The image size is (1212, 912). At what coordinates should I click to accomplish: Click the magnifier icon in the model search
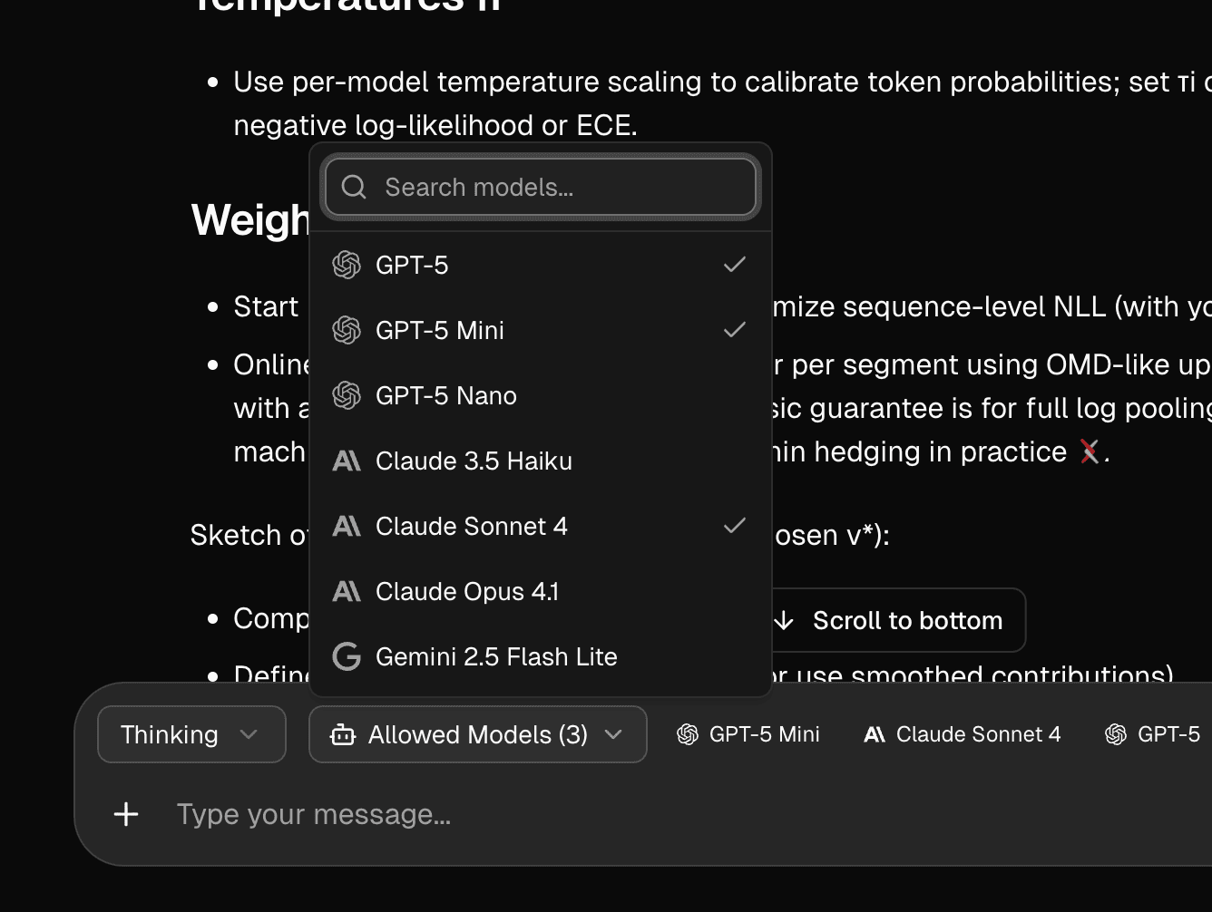(354, 187)
